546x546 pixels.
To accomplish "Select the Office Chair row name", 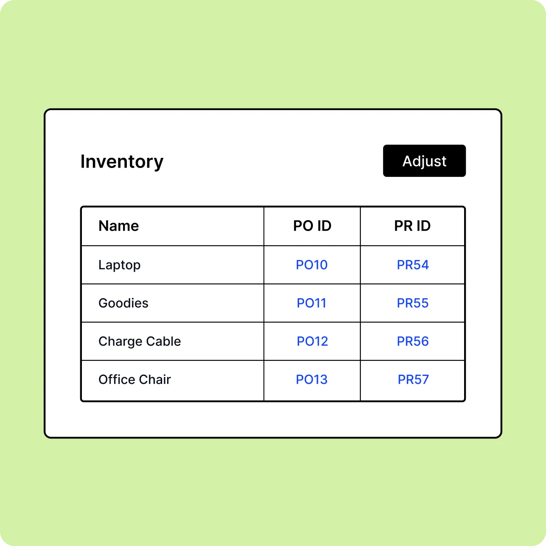I will (135, 380).
